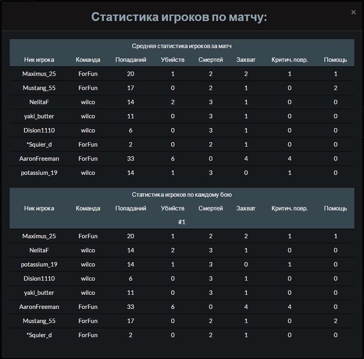Image resolution: width=364 pixels, height=359 pixels.
Task: Click the "Средняя статистика игроков за матч" heading
Action: [182, 46]
